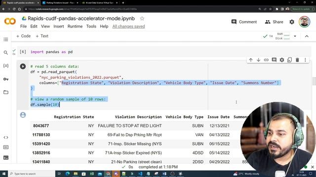
Task: Open the code snippets panel icon
Action: (6, 138)
